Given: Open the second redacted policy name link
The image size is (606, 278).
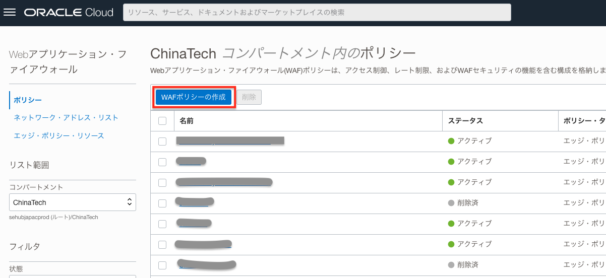Looking at the screenshot, I should click(x=191, y=162).
